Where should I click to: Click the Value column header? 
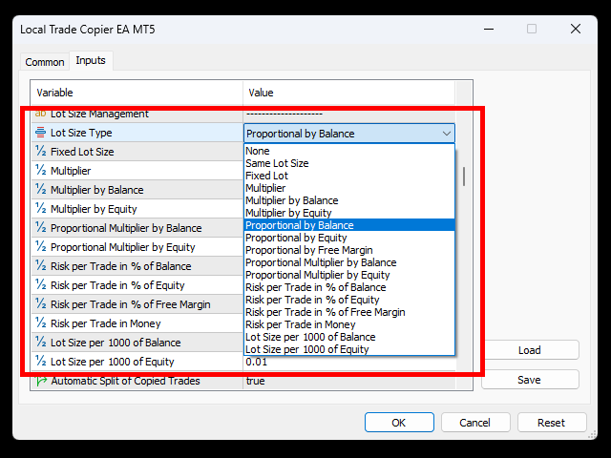point(349,93)
